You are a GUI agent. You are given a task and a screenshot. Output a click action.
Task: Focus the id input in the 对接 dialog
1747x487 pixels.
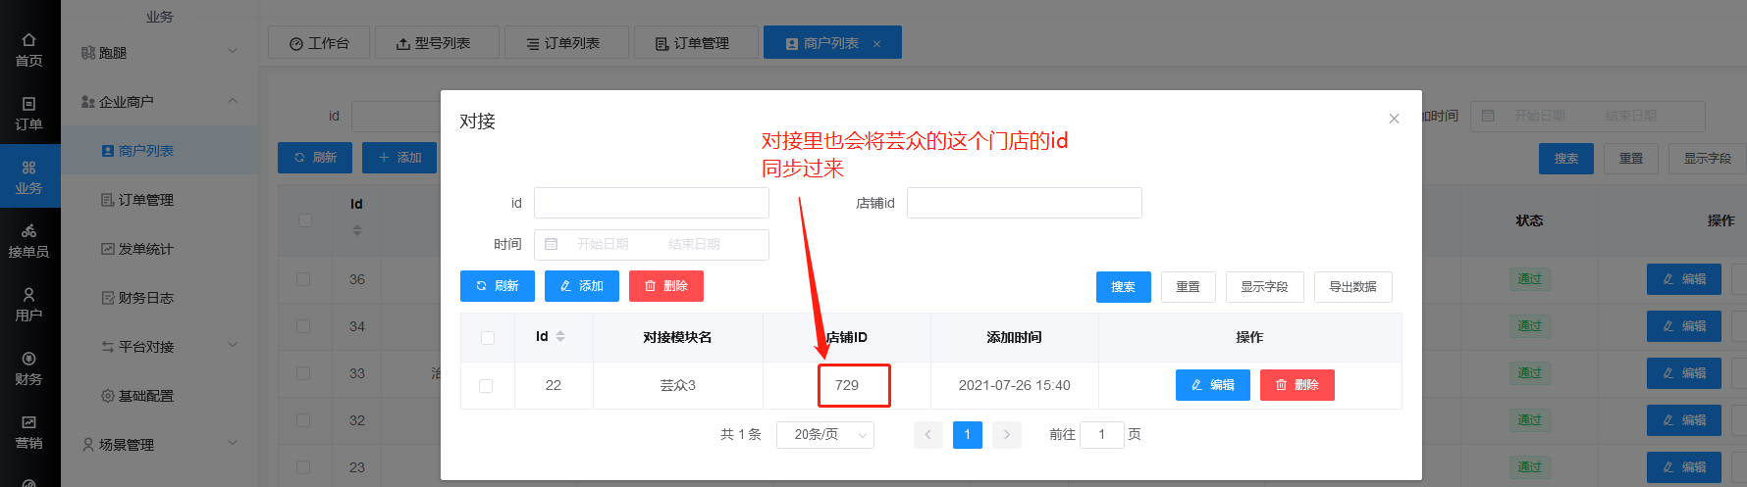click(x=652, y=203)
